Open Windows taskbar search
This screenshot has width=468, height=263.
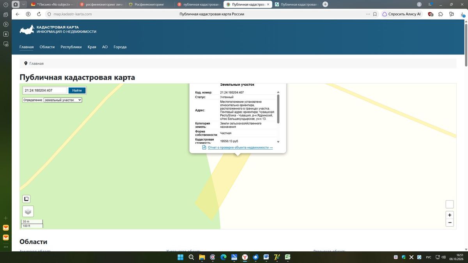[x=191, y=257]
